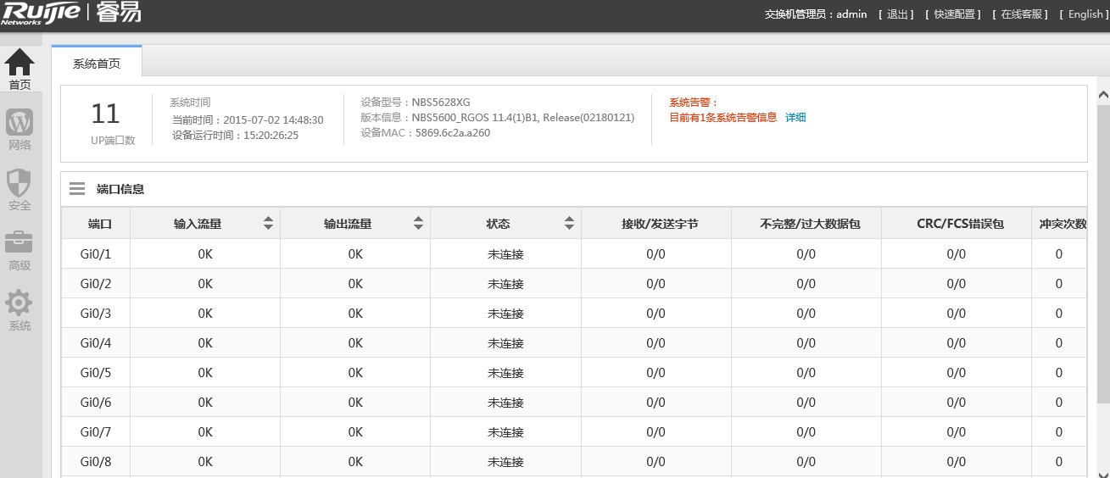Open 在线客服 online support link
The width and height of the screenshot is (1110, 478).
(1020, 14)
